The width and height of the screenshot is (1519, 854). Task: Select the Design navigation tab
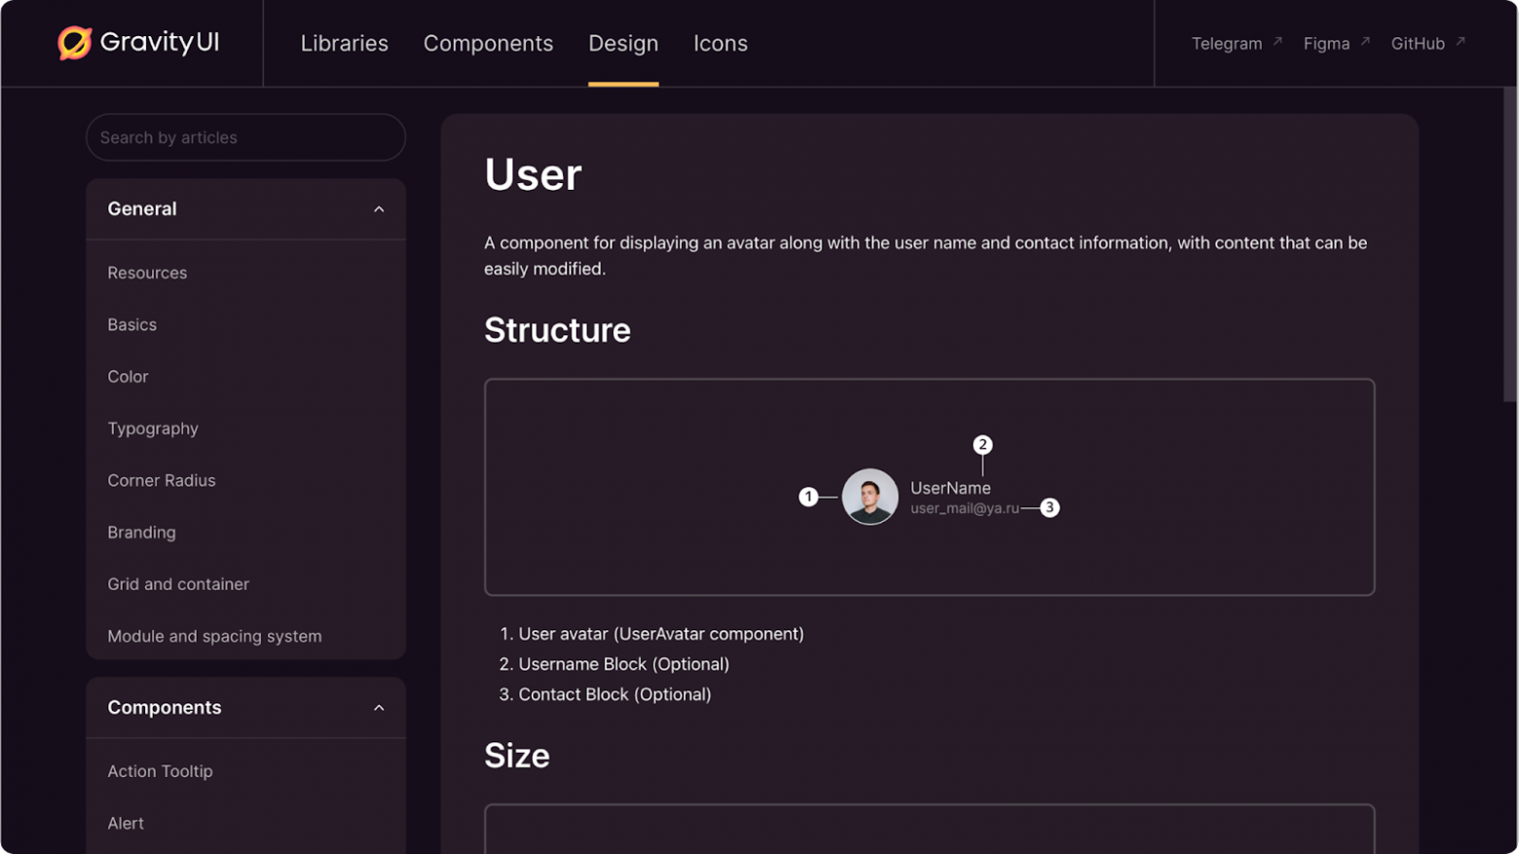[x=623, y=44]
